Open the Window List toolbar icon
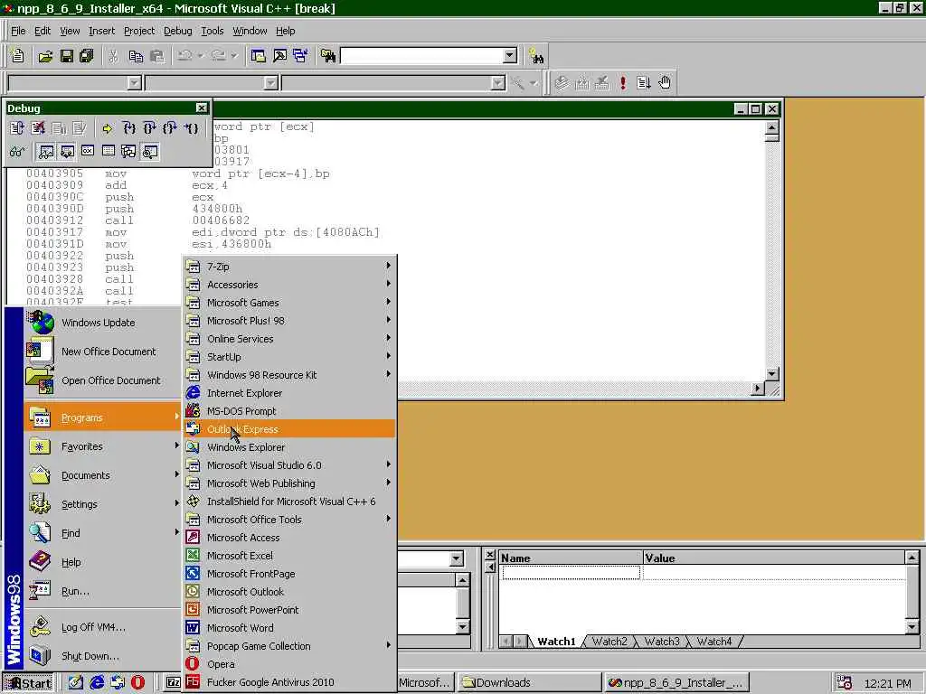Screen dimensions: 926x694 300,56
